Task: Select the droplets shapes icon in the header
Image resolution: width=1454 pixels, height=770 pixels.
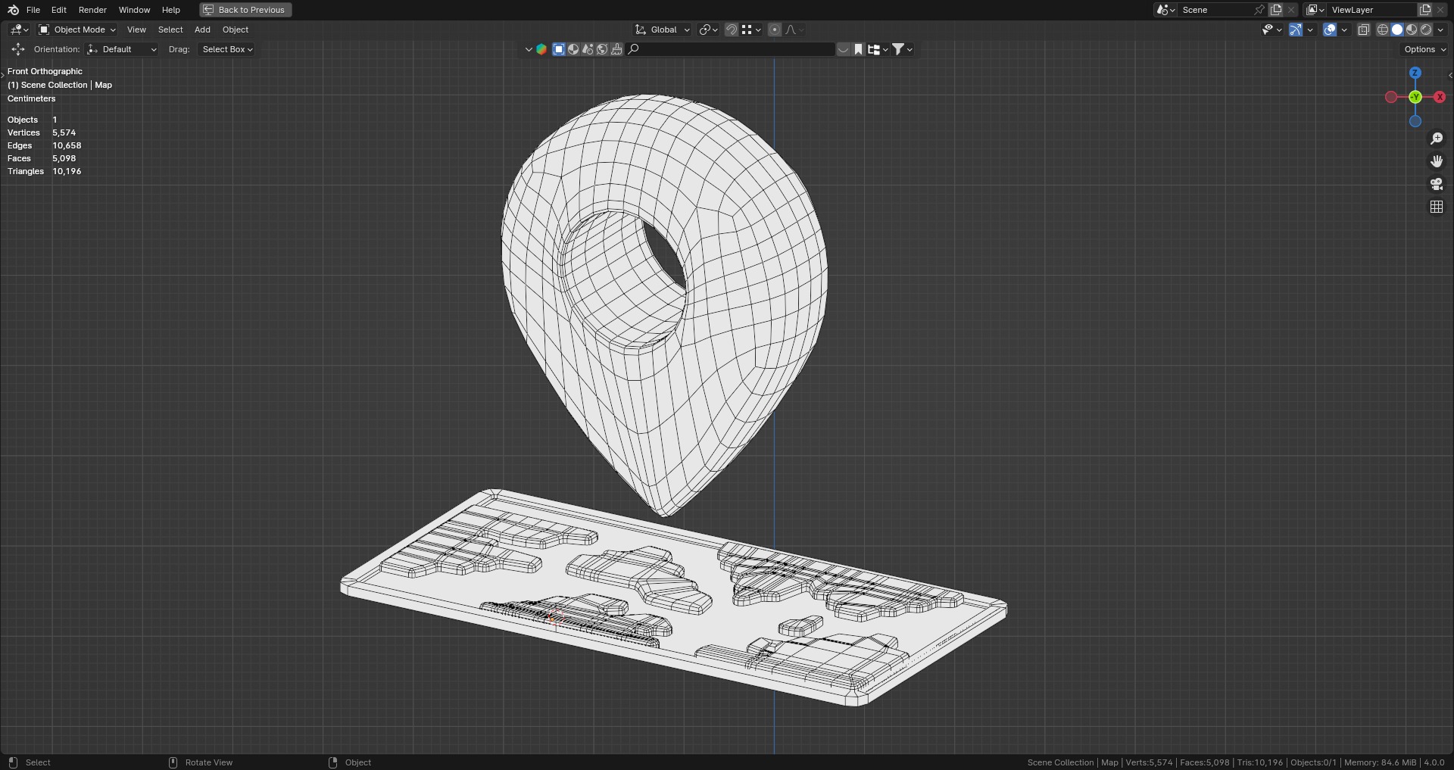Action: [588, 49]
